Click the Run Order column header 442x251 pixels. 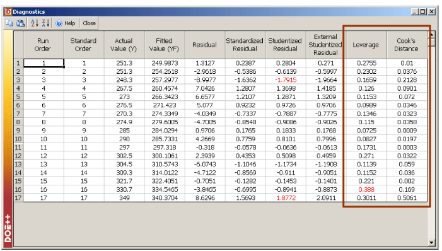pos(44,45)
